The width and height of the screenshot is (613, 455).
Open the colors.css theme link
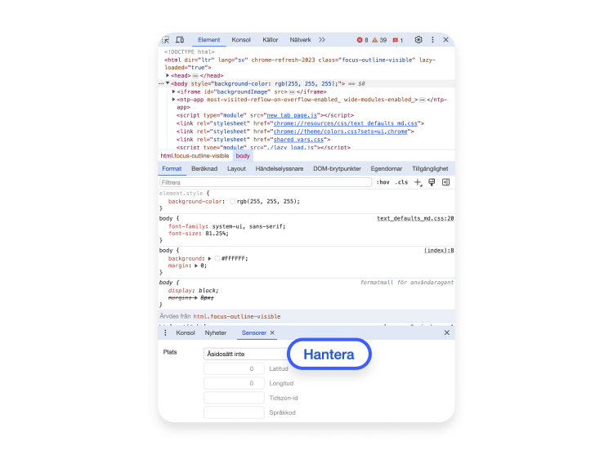tap(341, 132)
